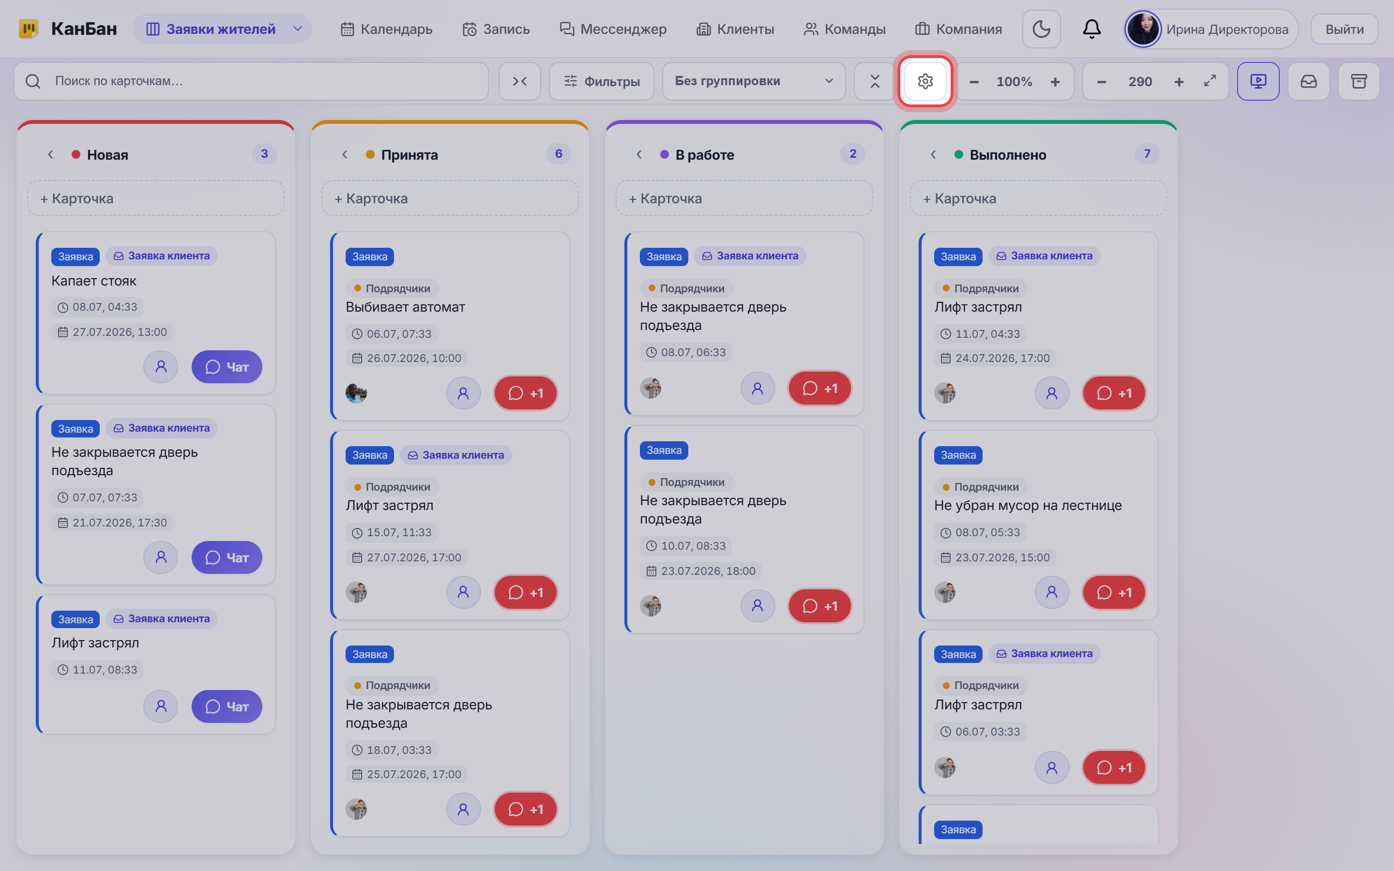The image size is (1394, 871).
Task: Click Заявка клиента tag on Капает стояк
Action: (x=162, y=256)
